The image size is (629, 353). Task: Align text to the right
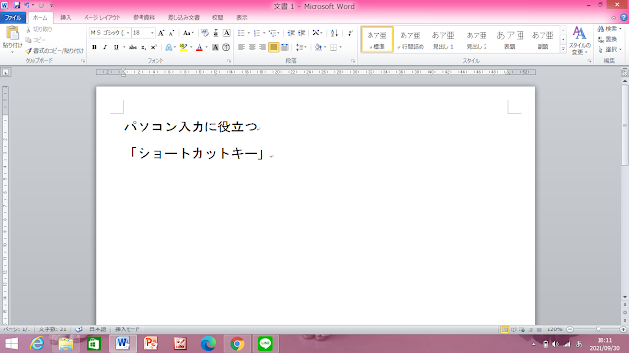(262, 47)
